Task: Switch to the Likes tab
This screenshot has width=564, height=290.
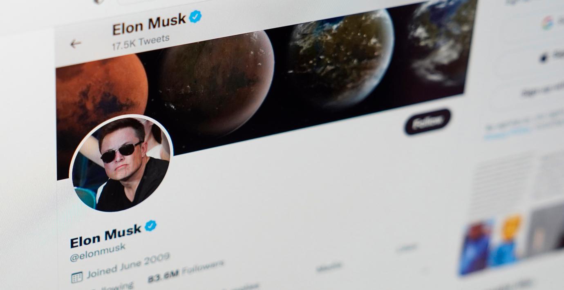Action: (406, 248)
